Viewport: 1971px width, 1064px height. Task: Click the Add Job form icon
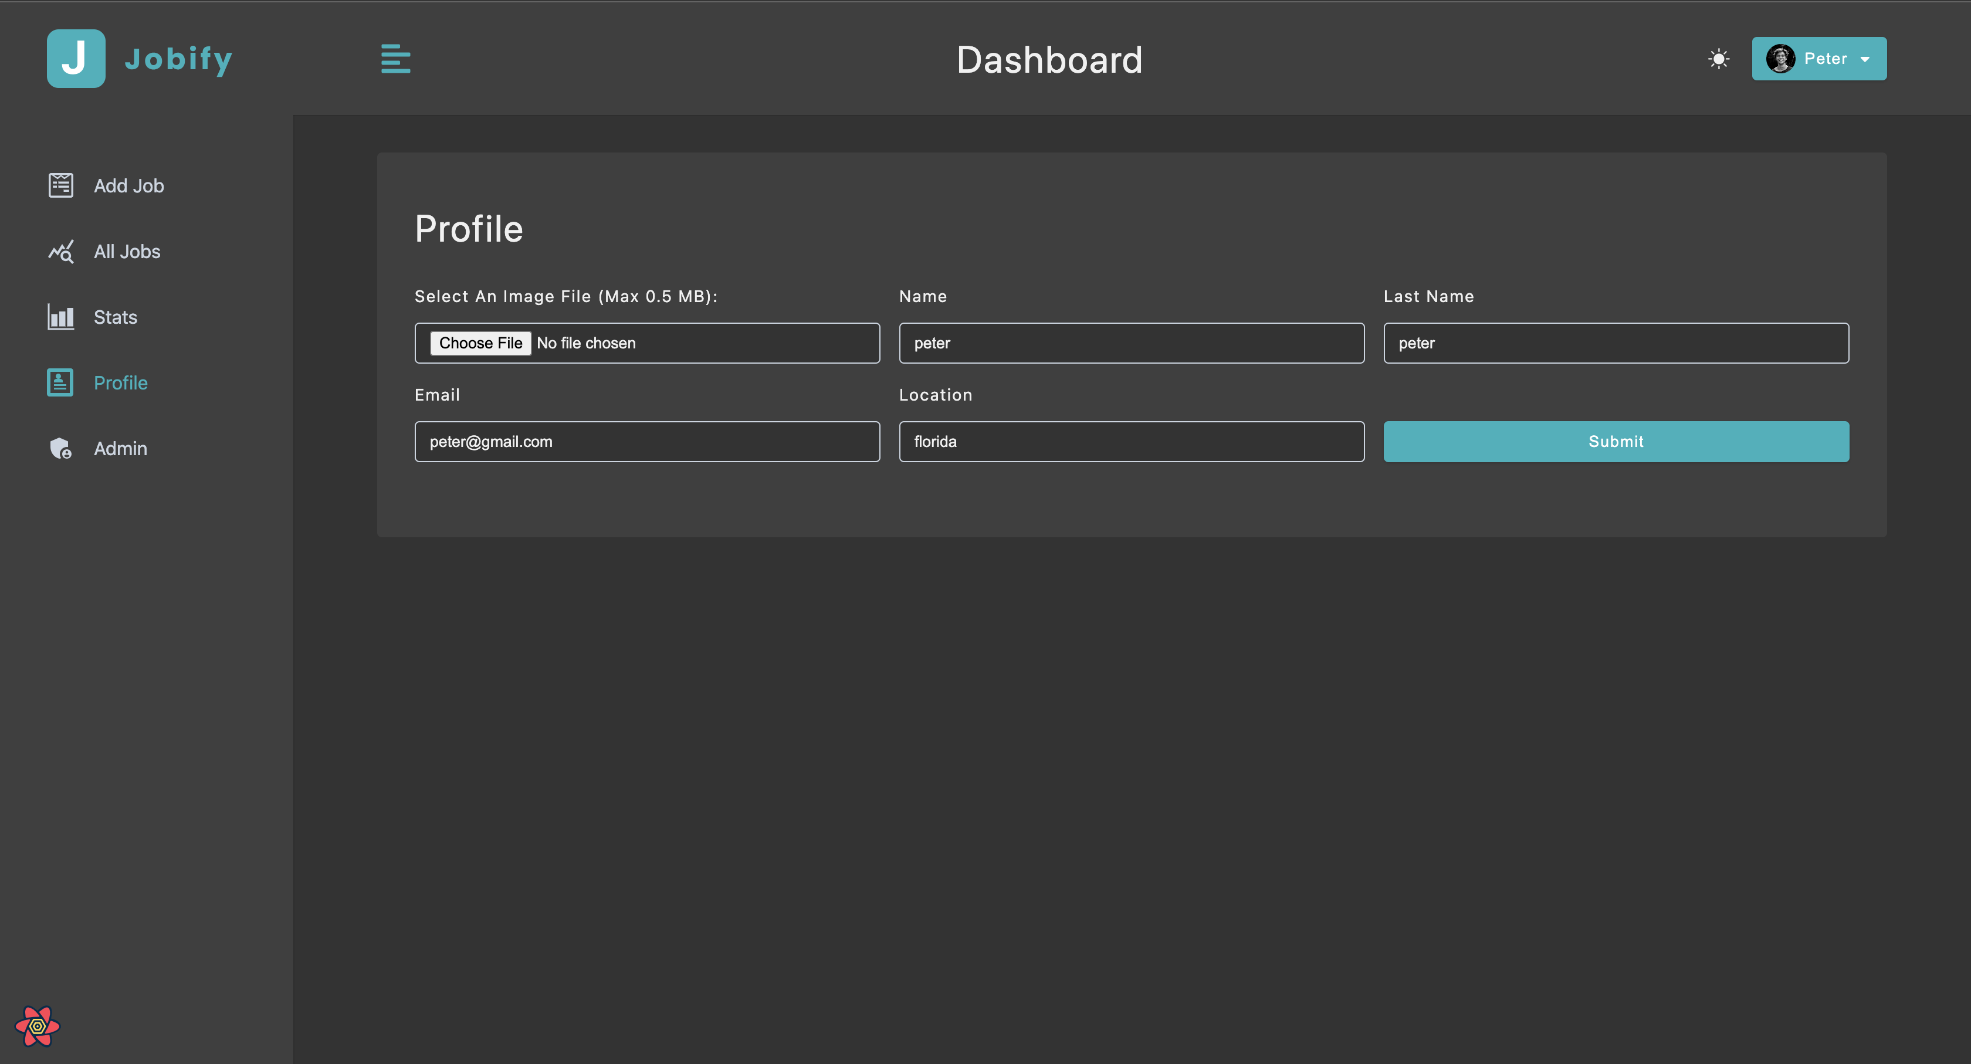pos(60,185)
